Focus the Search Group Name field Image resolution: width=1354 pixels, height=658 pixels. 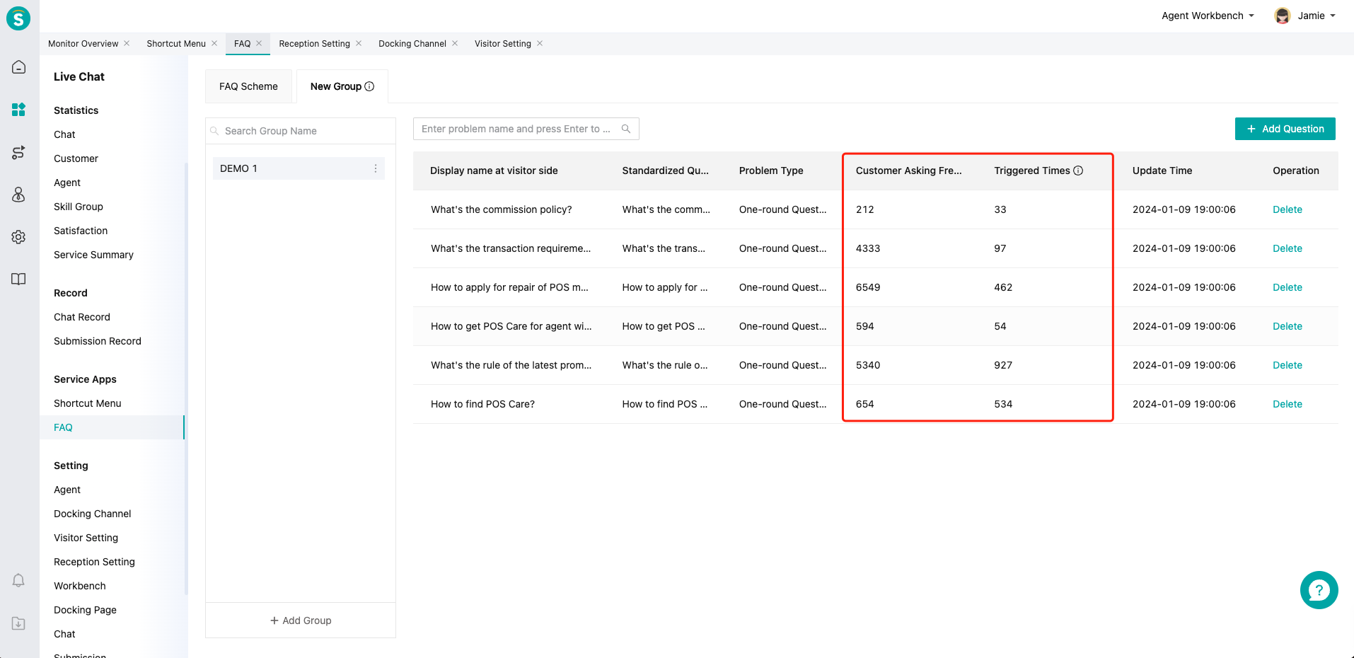[301, 131]
